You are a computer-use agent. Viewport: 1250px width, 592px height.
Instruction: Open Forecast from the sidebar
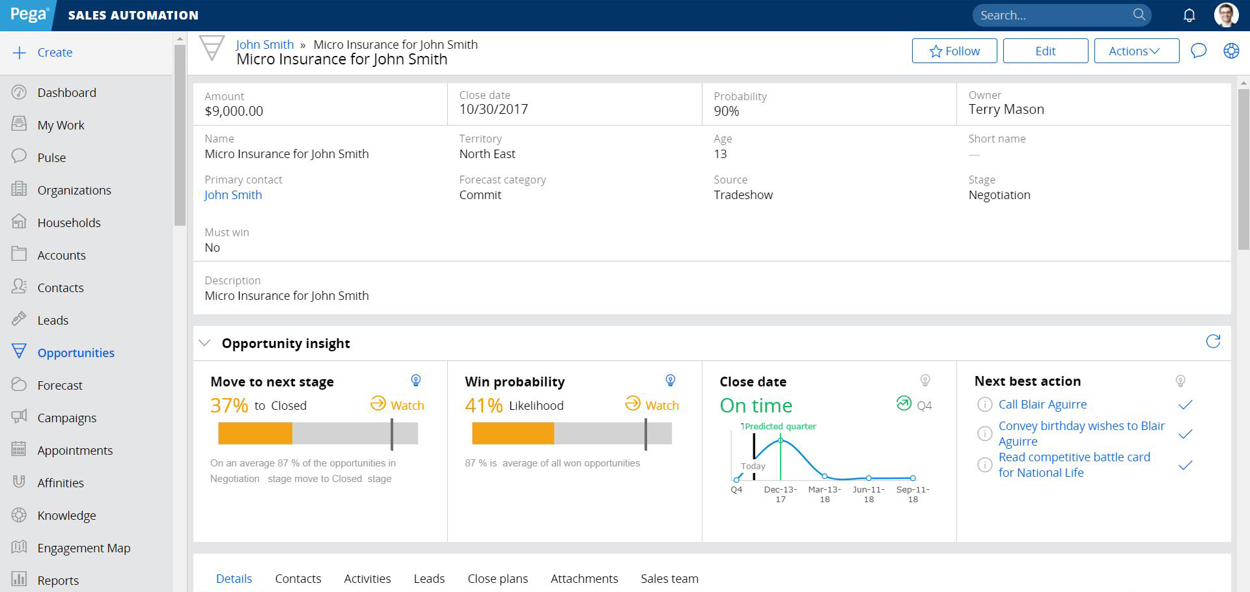tap(60, 385)
